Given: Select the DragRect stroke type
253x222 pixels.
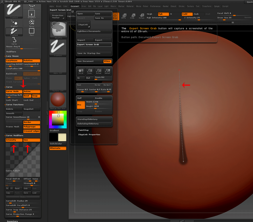Looking at the screenshot, I should point(32,14).
